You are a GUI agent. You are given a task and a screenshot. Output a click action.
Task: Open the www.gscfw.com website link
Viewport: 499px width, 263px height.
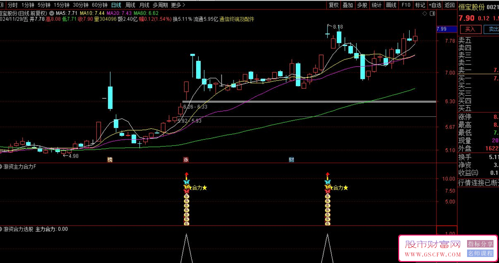(433, 255)
